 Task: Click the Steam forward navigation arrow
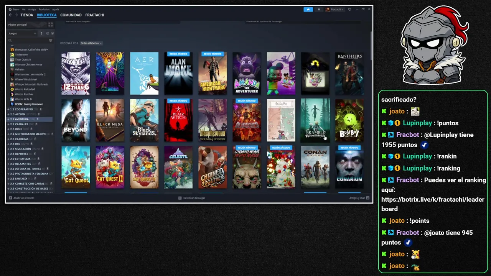click(16, 15)
